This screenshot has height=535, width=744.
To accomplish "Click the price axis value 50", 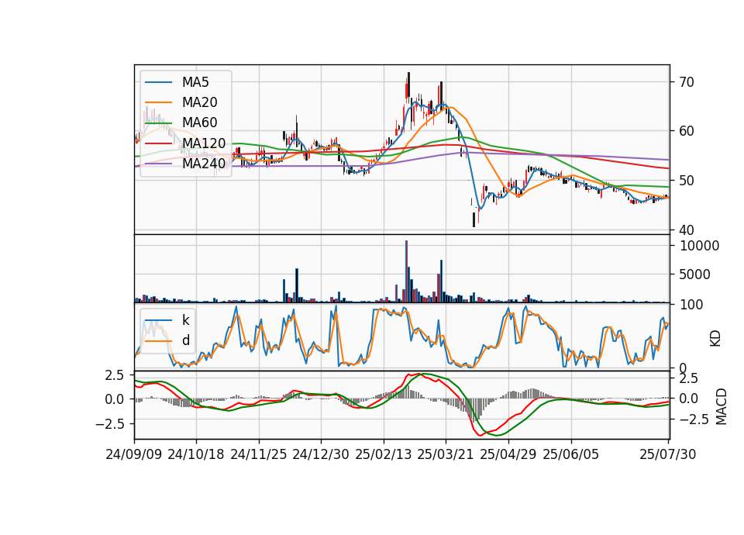I will coord(687,181).
